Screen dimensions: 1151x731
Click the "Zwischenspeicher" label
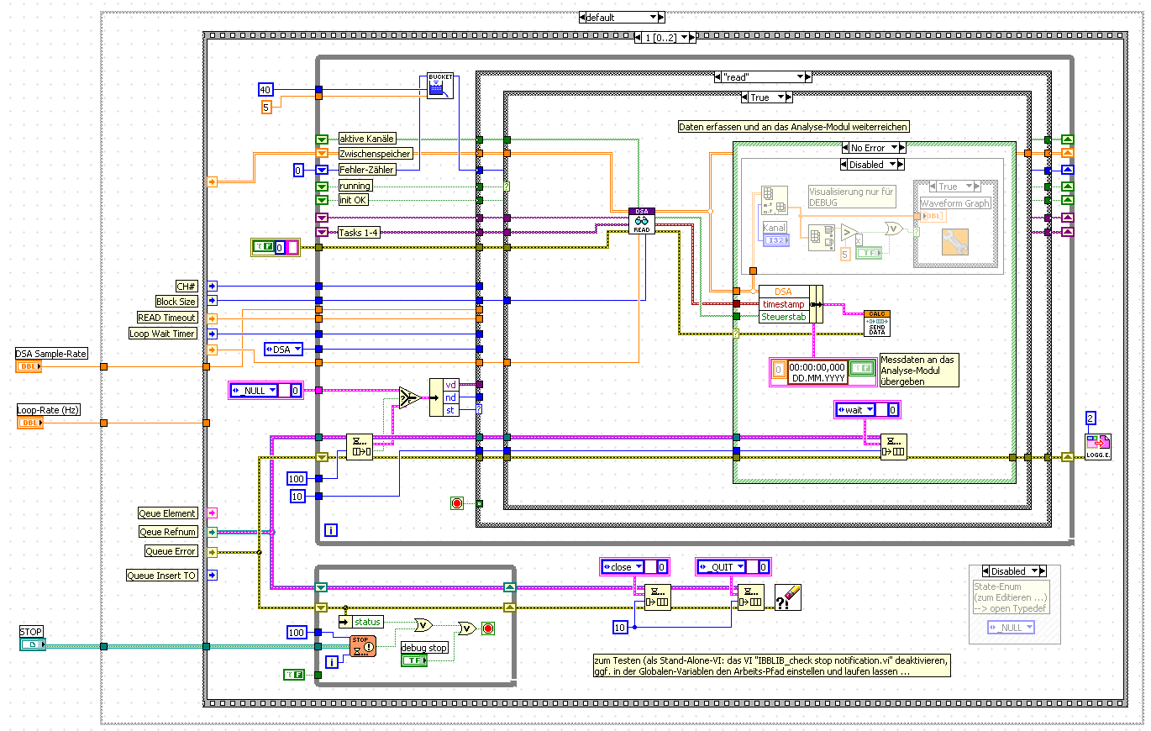coord(375,154)
